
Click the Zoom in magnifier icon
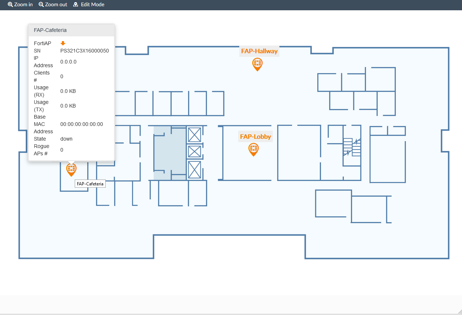point(10,4)
